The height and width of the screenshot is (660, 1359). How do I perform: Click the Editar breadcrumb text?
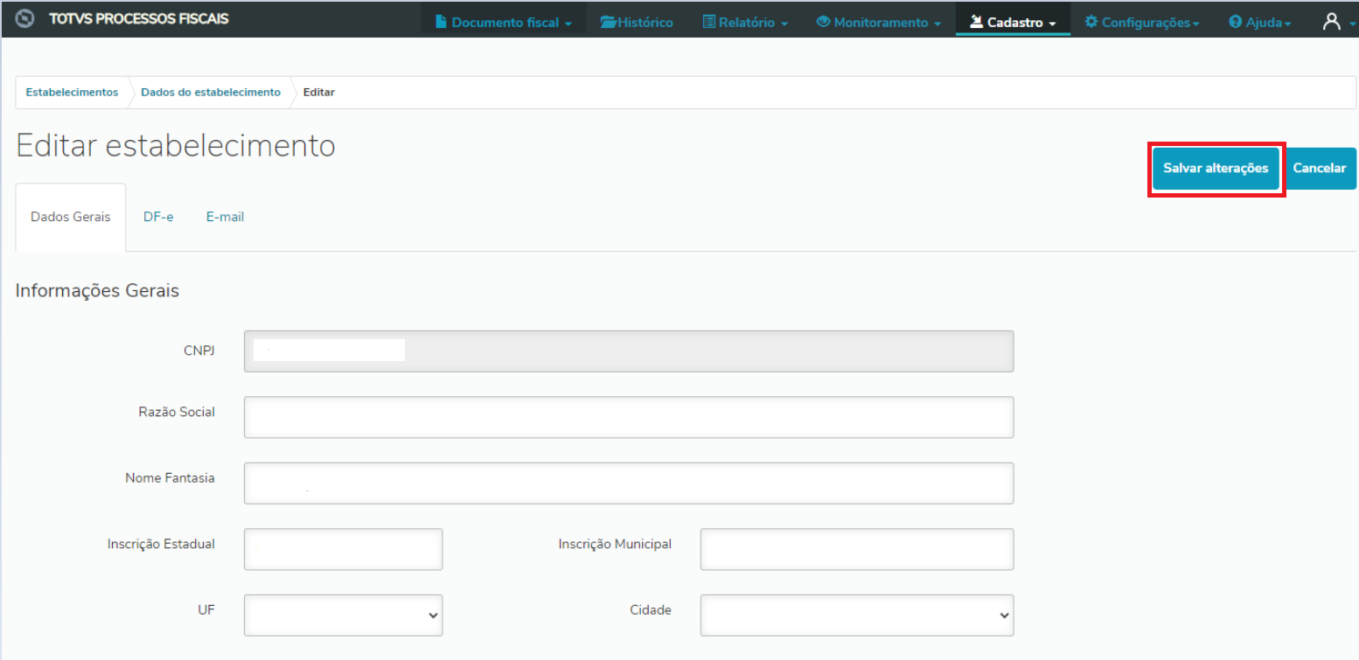pos(319,92)
